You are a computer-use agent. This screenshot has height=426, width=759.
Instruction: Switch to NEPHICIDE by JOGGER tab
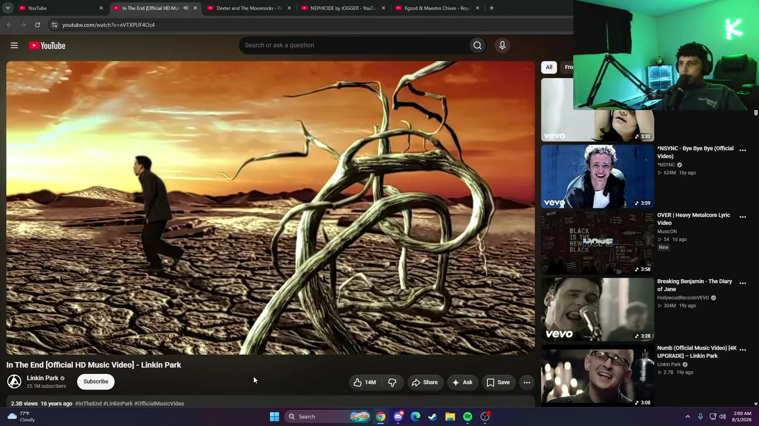point(342,8)
